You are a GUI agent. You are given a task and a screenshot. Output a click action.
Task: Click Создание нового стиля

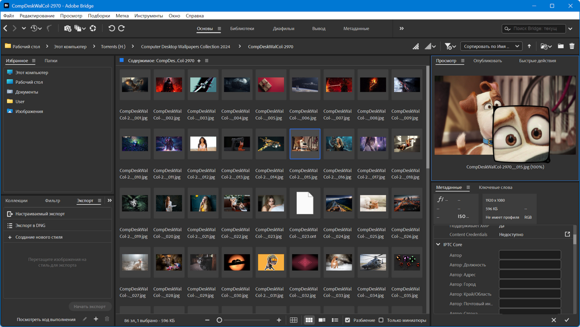pyautogui.click(x=57, y=237)
